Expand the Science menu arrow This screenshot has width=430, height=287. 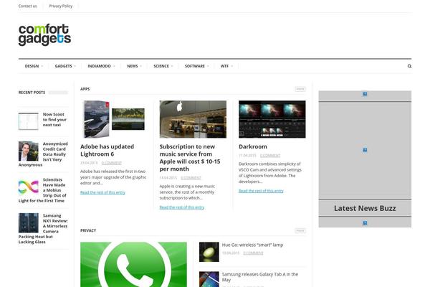(x=172, y=66)
